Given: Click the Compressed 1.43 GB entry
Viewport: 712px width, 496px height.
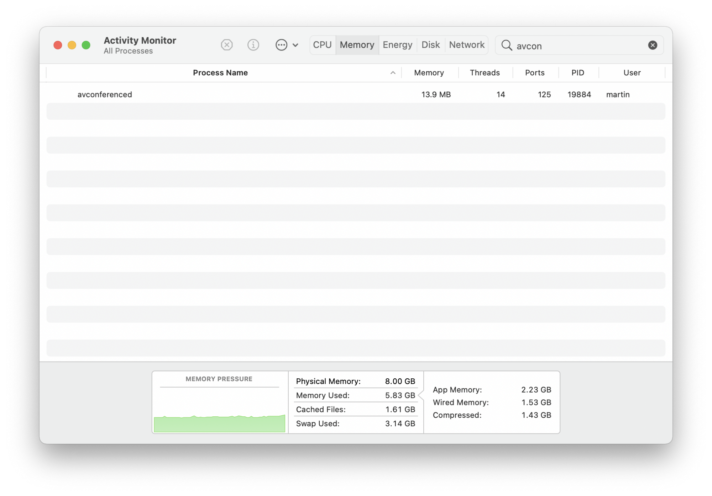Looking at the screenshot, I should (x=492, y=415).
